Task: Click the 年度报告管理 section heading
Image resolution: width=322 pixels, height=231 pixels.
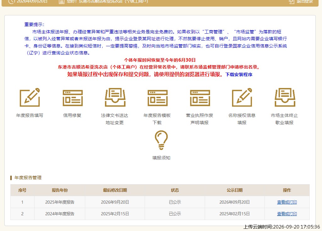Action: click(x=28, y=178)
